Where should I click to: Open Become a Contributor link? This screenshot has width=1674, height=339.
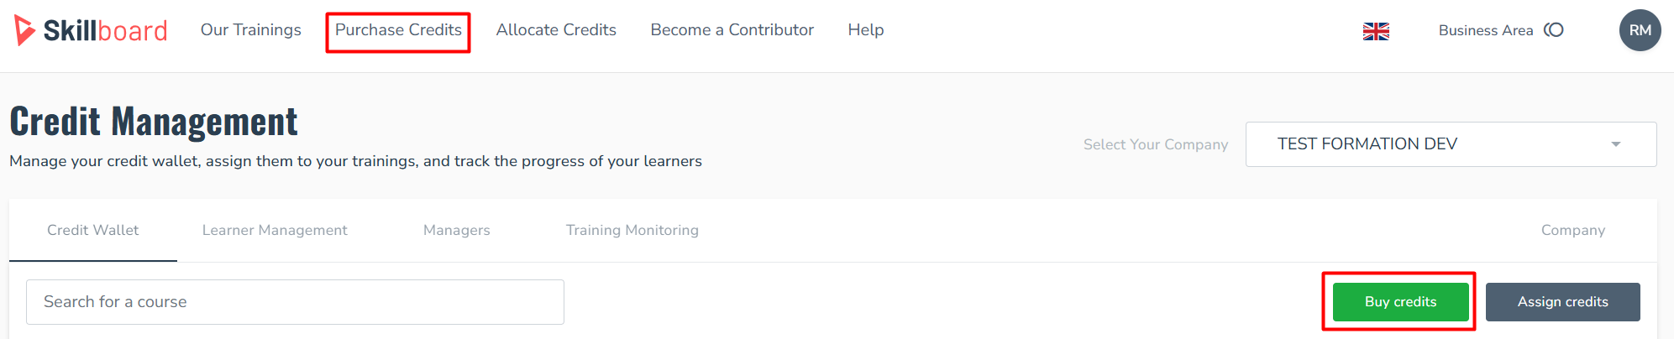pos(732,30)
